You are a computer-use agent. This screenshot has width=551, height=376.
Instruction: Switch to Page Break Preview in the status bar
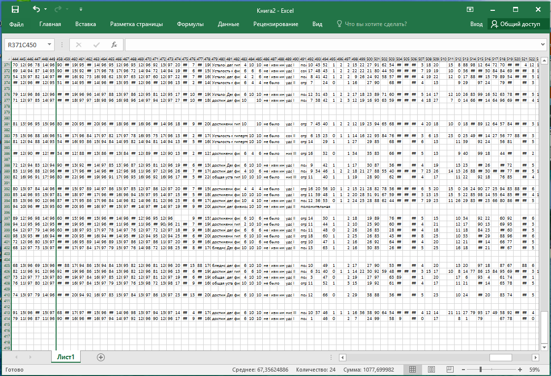point(449,369)
